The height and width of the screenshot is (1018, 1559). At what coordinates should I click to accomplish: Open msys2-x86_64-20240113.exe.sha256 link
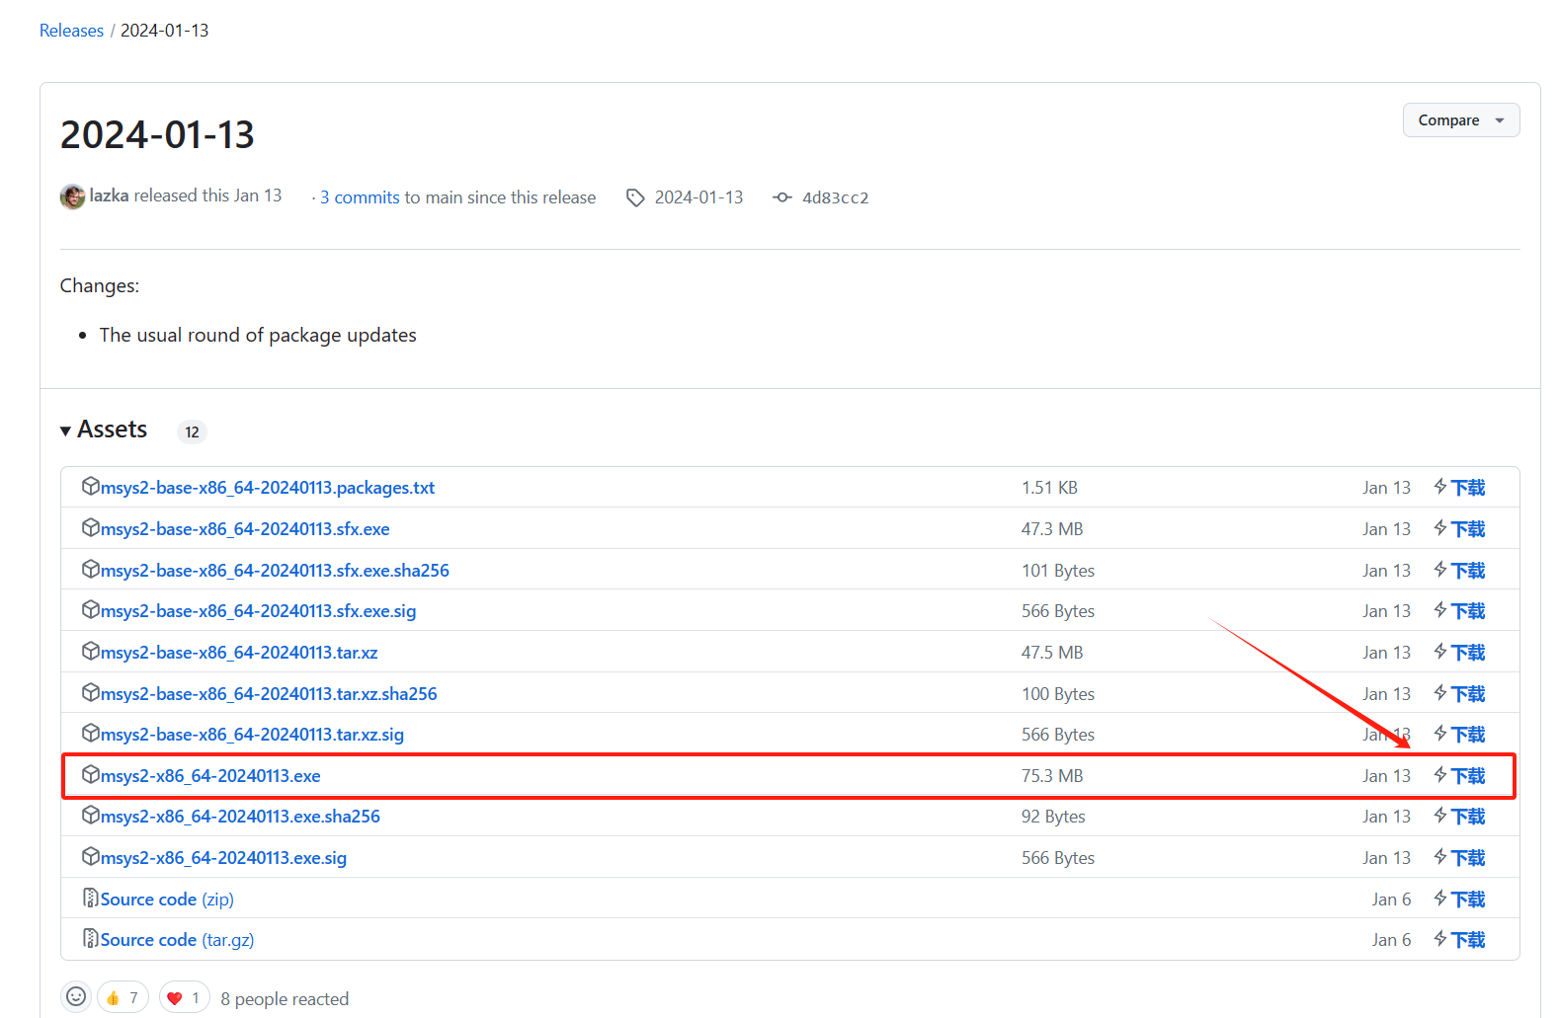pyautogui.click(x=240, y=817)
